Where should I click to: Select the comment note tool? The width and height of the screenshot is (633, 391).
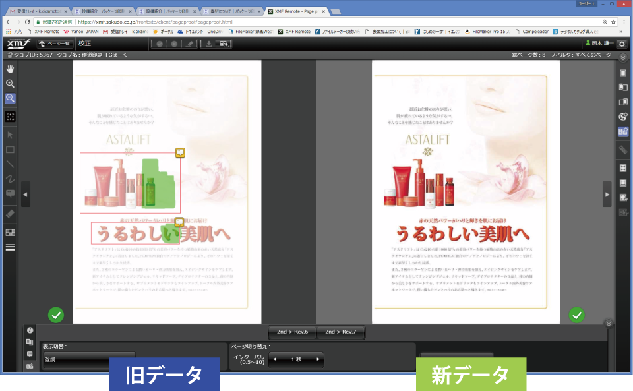pos(10,194)
